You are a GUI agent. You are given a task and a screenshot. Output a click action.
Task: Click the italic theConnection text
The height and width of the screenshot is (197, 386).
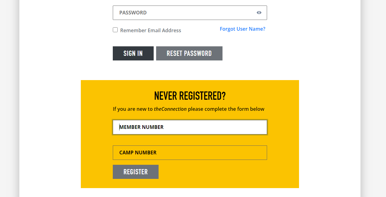pyautogui.click(x=170, y=109)
